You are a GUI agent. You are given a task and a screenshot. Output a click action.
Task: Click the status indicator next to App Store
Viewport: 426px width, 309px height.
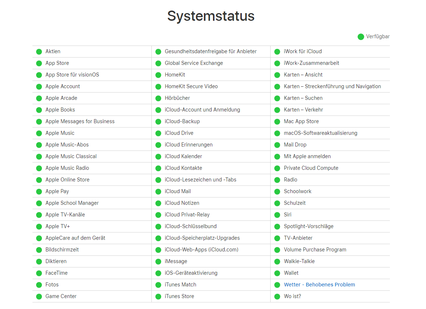(39, 63)
